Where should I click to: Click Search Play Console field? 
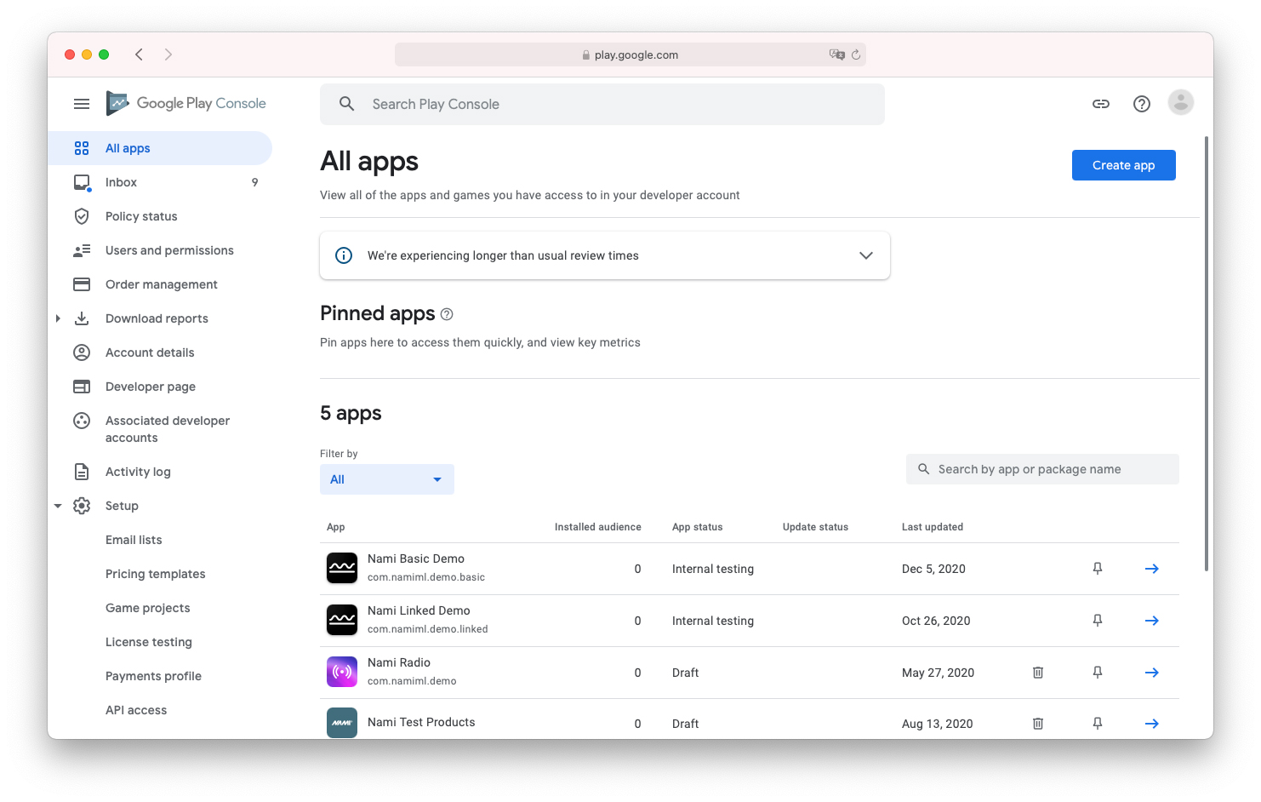(x=602, y=104)
